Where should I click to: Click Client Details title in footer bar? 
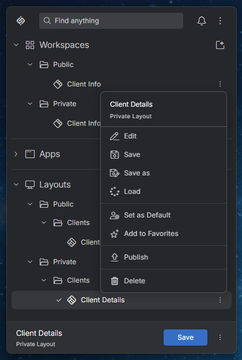pyautogui.click(x=39, y=333)
